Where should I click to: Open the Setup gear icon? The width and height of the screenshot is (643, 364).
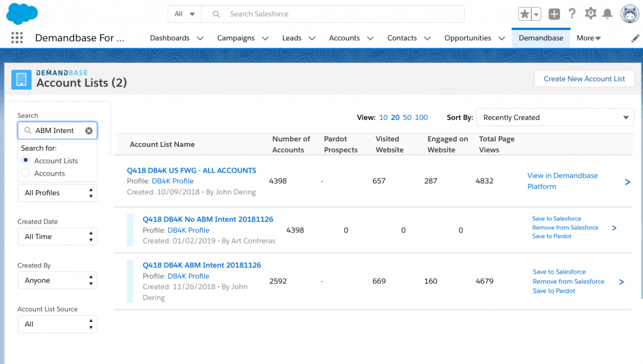tap(590, 14)
